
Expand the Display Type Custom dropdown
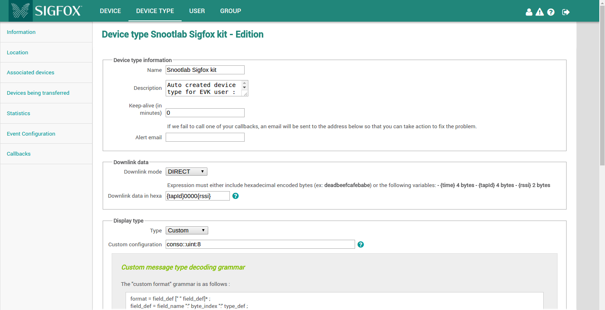187,230
